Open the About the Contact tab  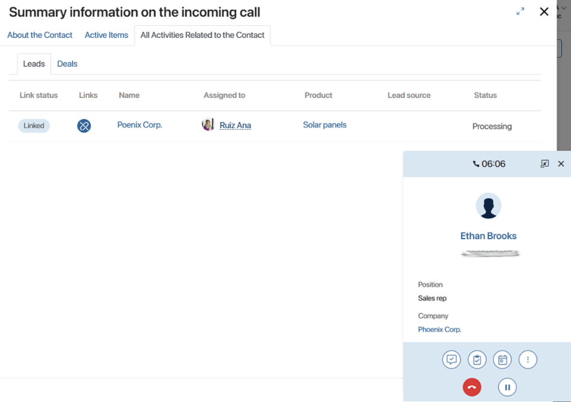[x=40, y=35]
